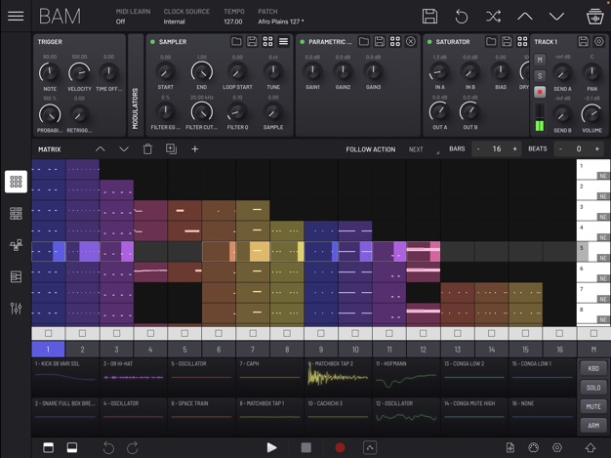Click the SOLO button
Screen dimensions: 611x458
click(x=592, y=388)
